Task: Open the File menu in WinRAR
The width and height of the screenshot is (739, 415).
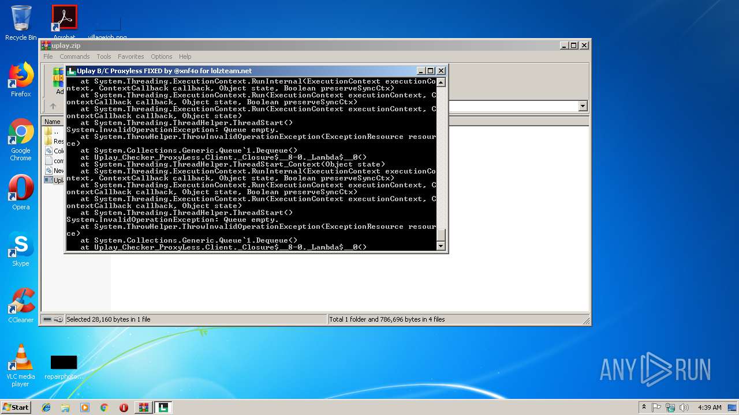Action: pos(48,56)
